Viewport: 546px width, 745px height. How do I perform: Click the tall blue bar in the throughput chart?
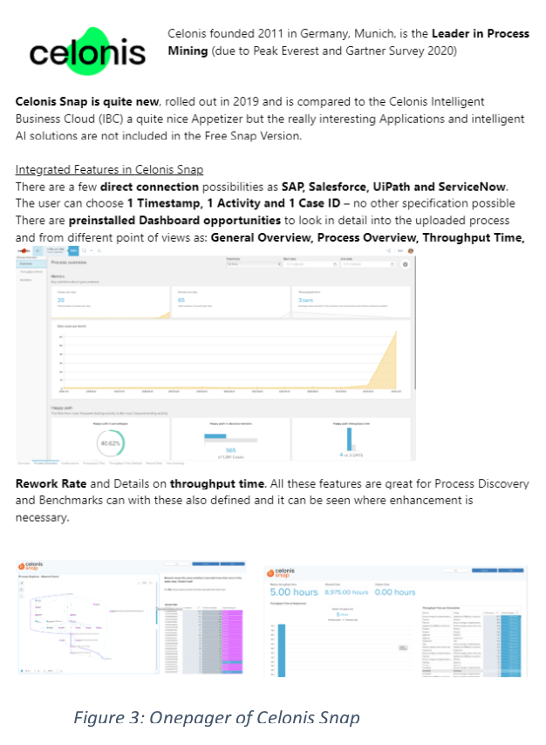pos(282,650)
